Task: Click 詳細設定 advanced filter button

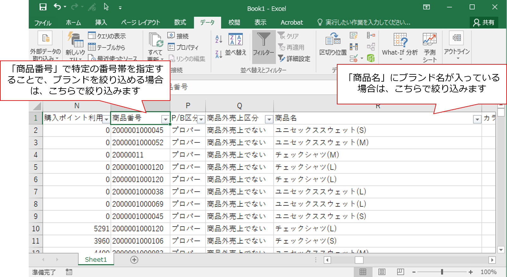Action: click(x=294, y=59)
